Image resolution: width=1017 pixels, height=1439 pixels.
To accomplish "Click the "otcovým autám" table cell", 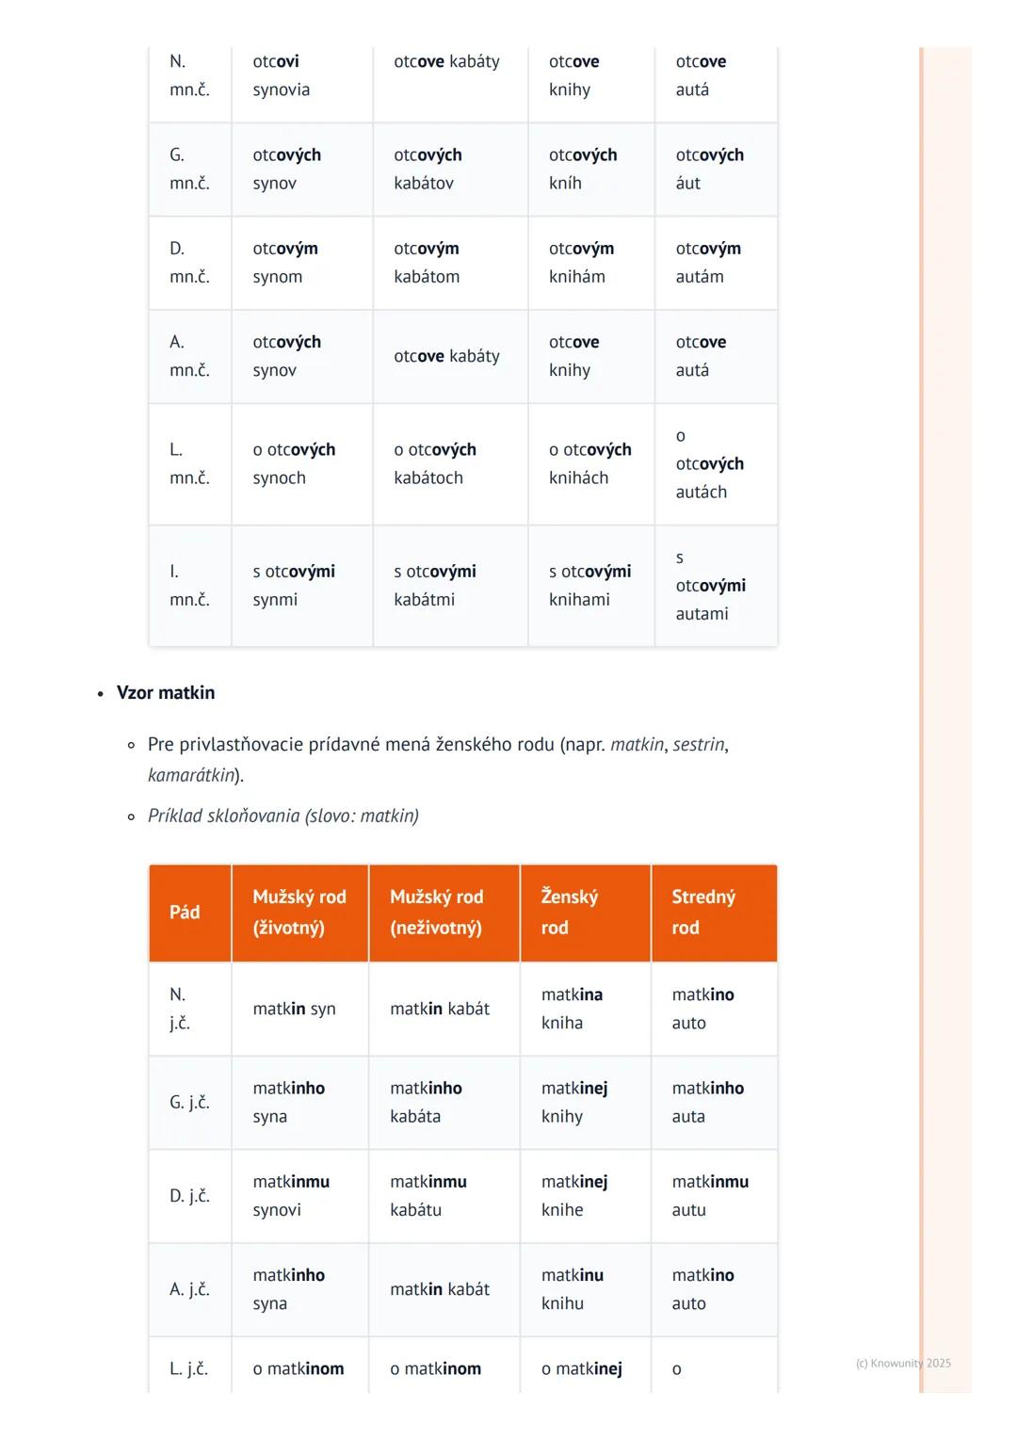I will coord(708,263).
